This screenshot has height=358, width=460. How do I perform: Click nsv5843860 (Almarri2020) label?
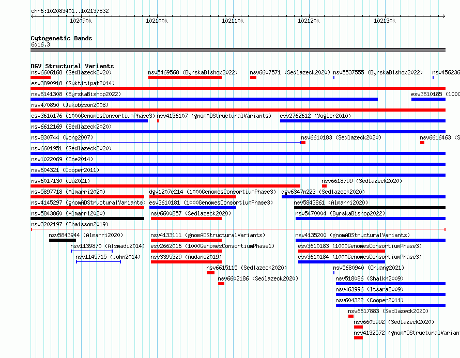[68, 213]
